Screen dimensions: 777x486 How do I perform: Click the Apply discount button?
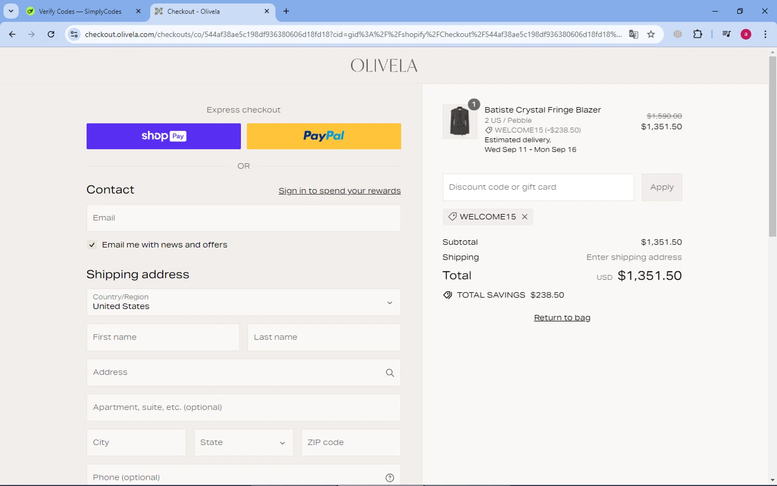pos(661,187)
